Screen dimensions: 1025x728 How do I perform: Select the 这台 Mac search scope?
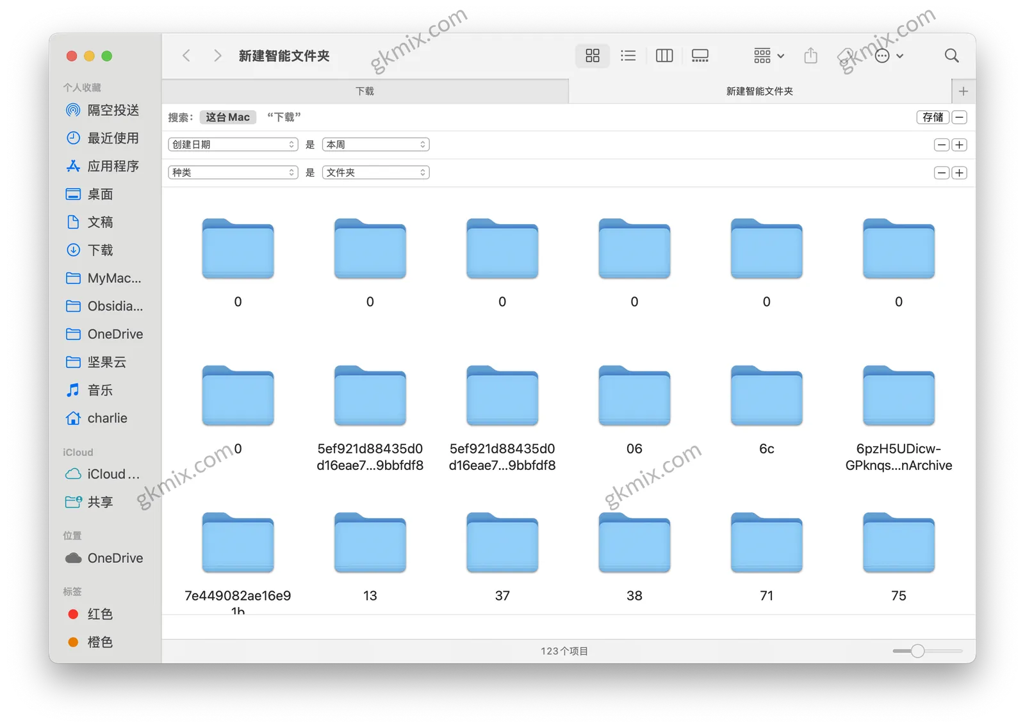[x=227, y=117]
